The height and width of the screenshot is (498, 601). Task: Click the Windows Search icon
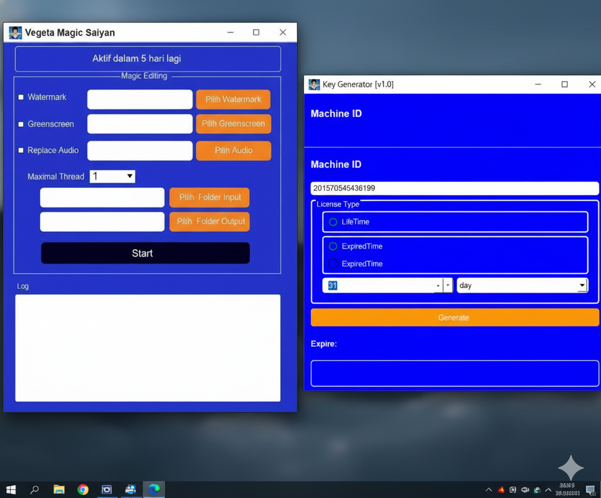click(x=34, y=489)
